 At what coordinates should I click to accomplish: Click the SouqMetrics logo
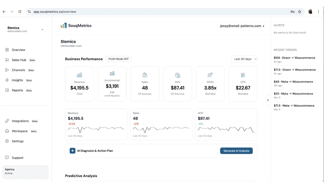(x=76, y=25)
